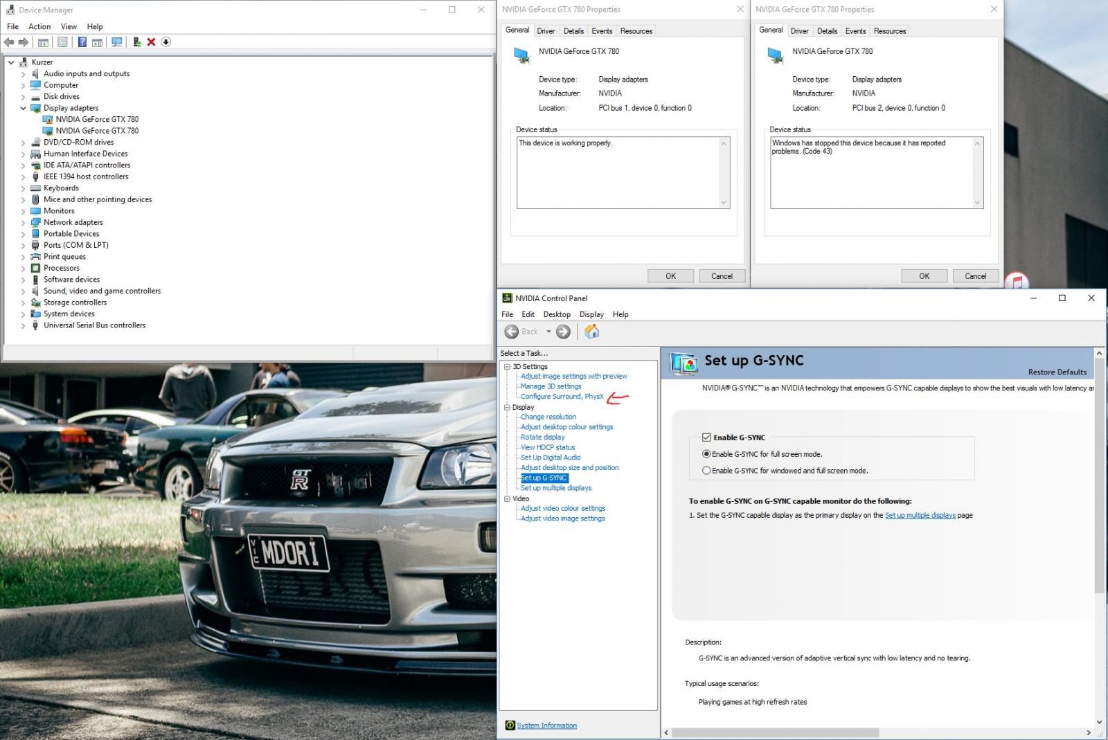Open the Desktop menu in NVIDIA Control Panel

coord(557,314)
